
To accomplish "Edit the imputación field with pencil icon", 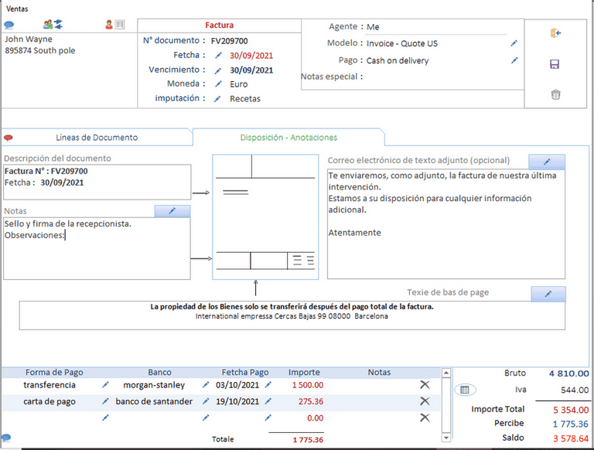I will click(217, 99).
